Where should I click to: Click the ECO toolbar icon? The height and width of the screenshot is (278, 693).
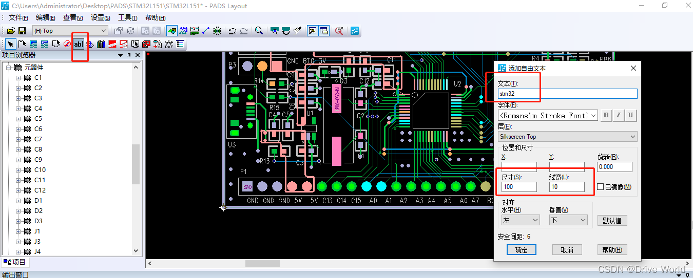click(206, 31)
